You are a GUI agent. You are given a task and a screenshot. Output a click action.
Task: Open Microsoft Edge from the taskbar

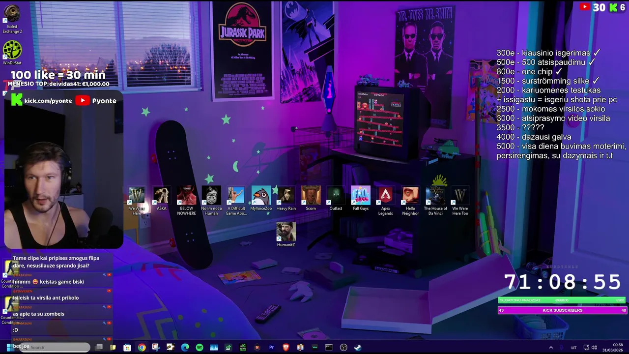[185, 348]
